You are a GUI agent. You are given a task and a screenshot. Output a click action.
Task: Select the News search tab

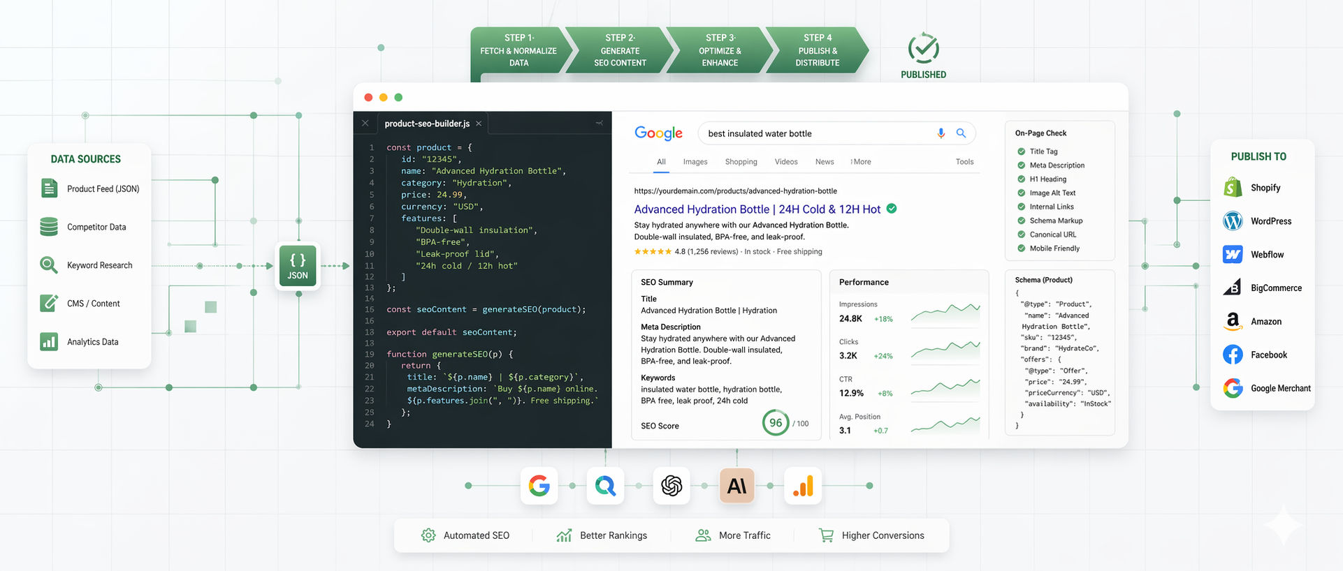825,162
